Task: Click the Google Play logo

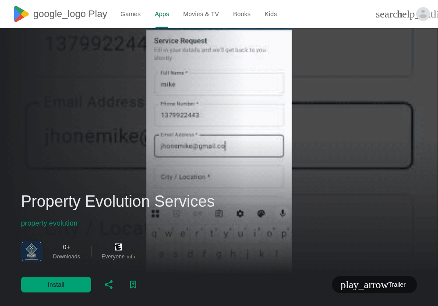Action: coord(60,14)
